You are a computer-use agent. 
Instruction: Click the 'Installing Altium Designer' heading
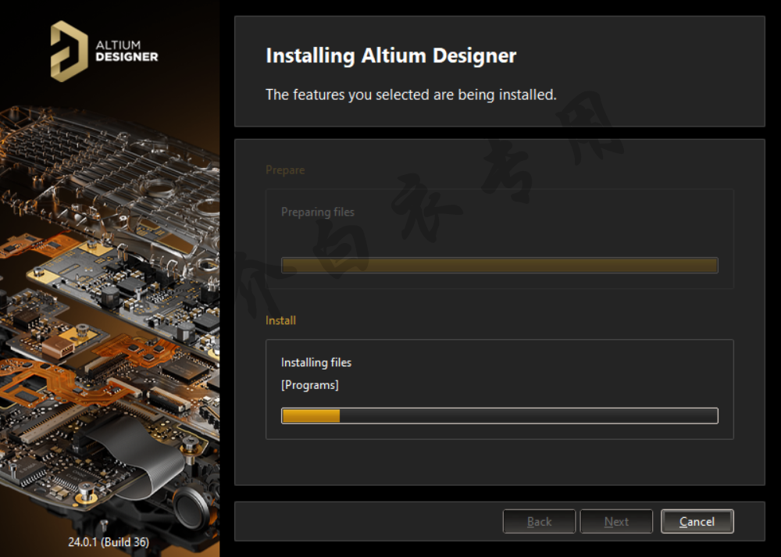(391, 55)
